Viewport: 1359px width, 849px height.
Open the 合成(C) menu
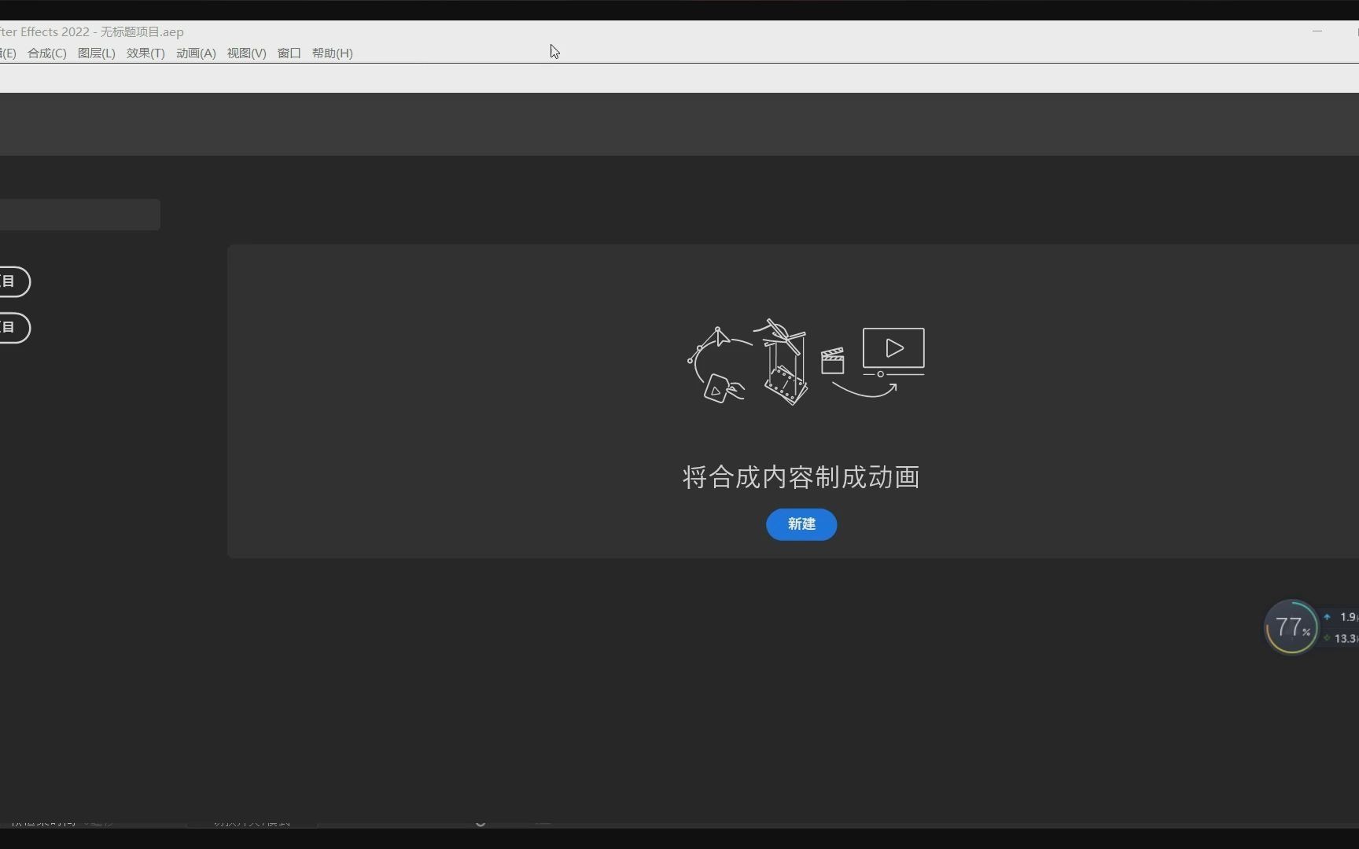click(x=46, y=53)
